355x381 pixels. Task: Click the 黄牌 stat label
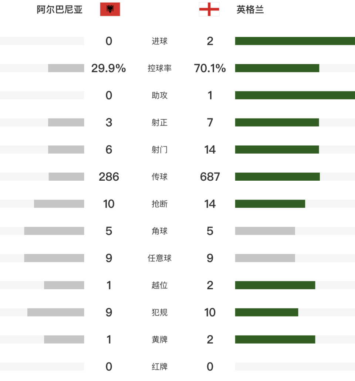[159, 340]
